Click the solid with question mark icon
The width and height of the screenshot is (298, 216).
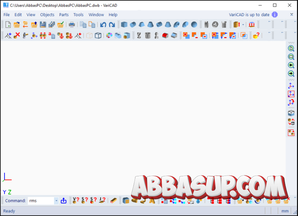pyautogui.click(x=256, y=35)
